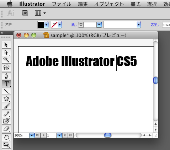Click the stroke weight input field
This screenshot has width=170, height=150.
[x=90, y=25]
